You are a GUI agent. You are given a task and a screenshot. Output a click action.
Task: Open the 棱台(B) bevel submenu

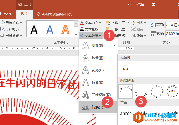pos(98,82)
